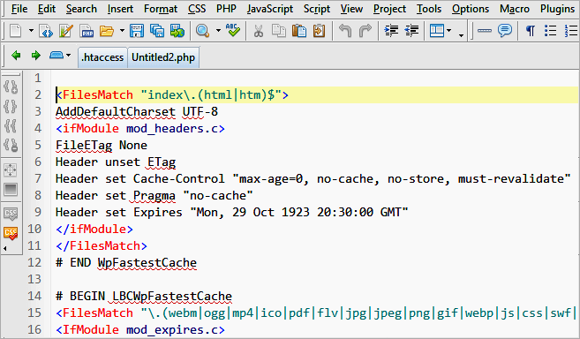Click the Outdent lines icon
The image size is (580, 339).
pyautogui.click(x=411, y=31)
